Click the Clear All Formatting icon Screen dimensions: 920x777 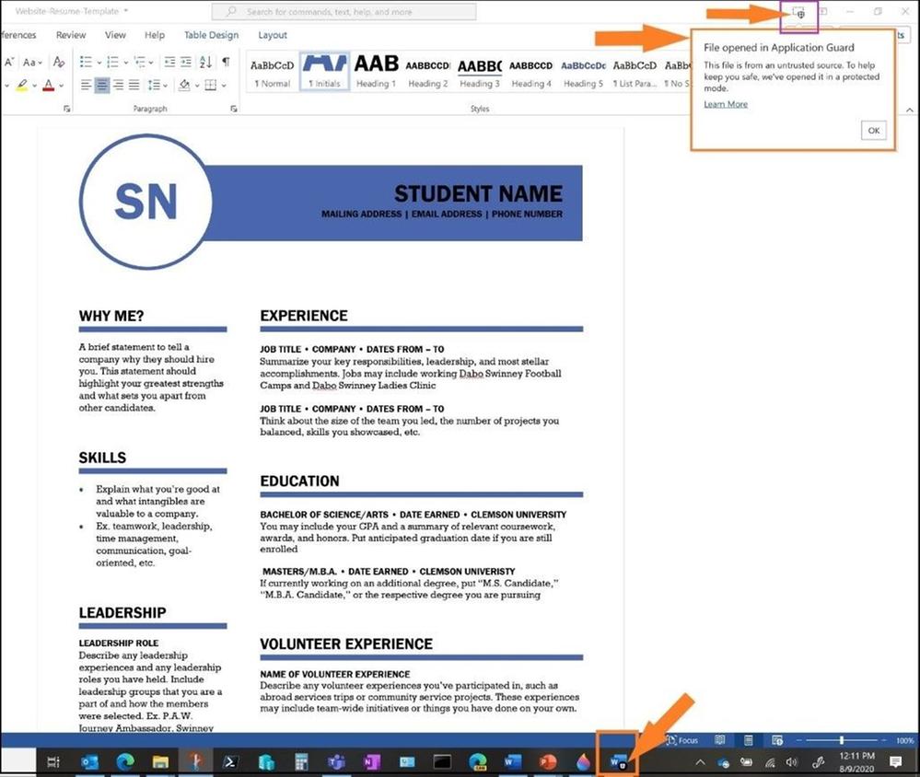coord(59,62)
